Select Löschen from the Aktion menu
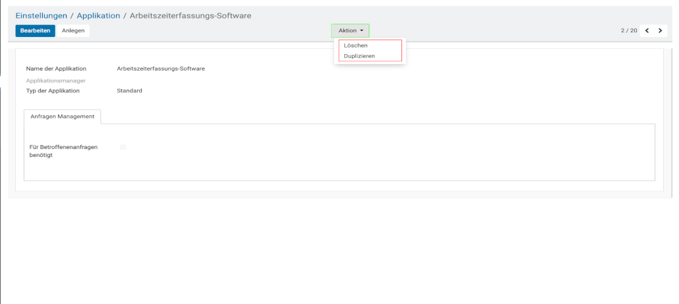 point(356,46)
